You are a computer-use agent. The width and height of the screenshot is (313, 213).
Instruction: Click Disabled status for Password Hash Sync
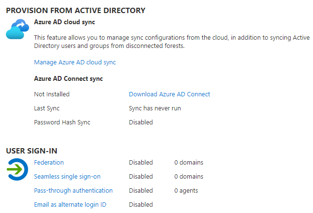coord(141,122)
